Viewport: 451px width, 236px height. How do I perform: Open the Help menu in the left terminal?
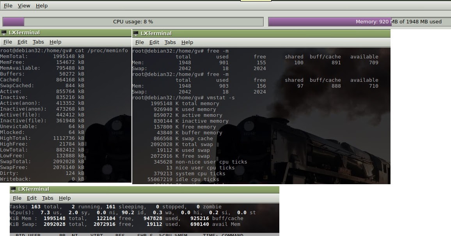56,42
